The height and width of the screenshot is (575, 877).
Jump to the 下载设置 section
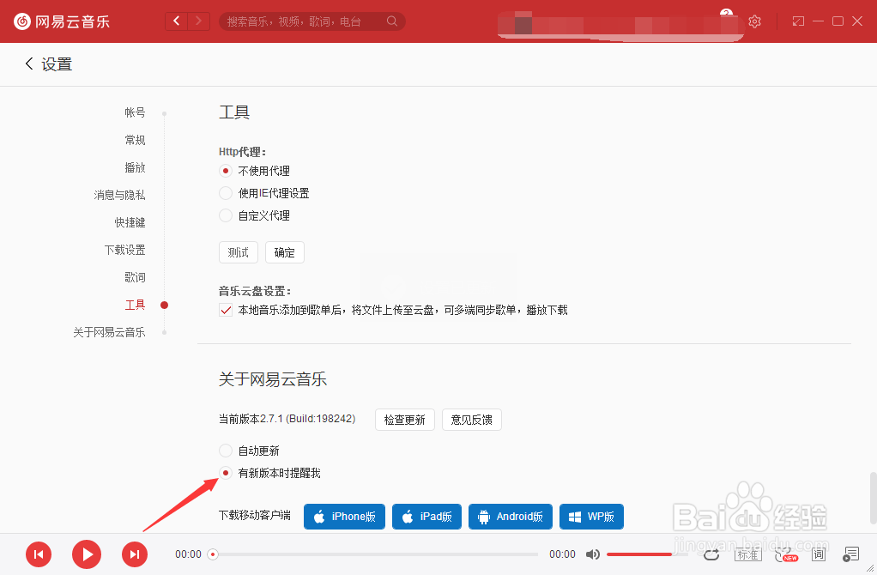tap(124, 250)
